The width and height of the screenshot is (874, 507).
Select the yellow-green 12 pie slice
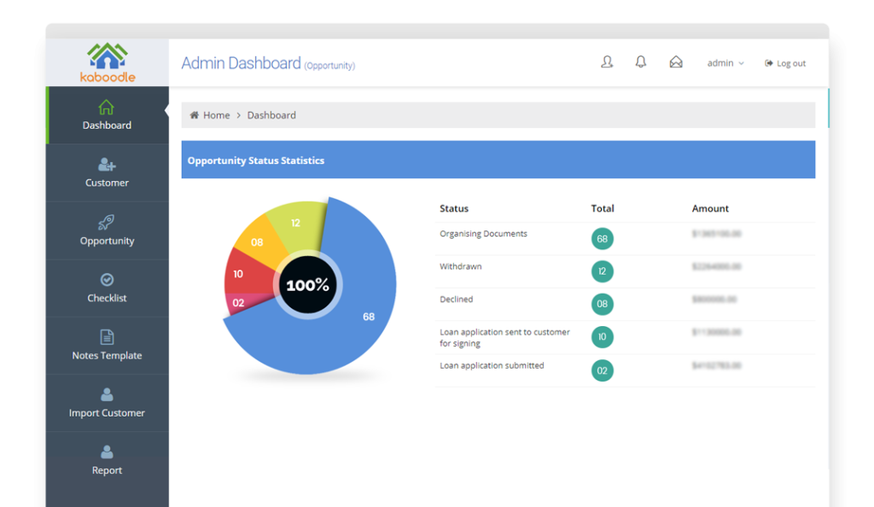coord(295,224)
